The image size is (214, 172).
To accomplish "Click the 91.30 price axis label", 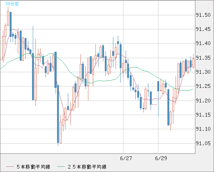I will pos(203,72).
